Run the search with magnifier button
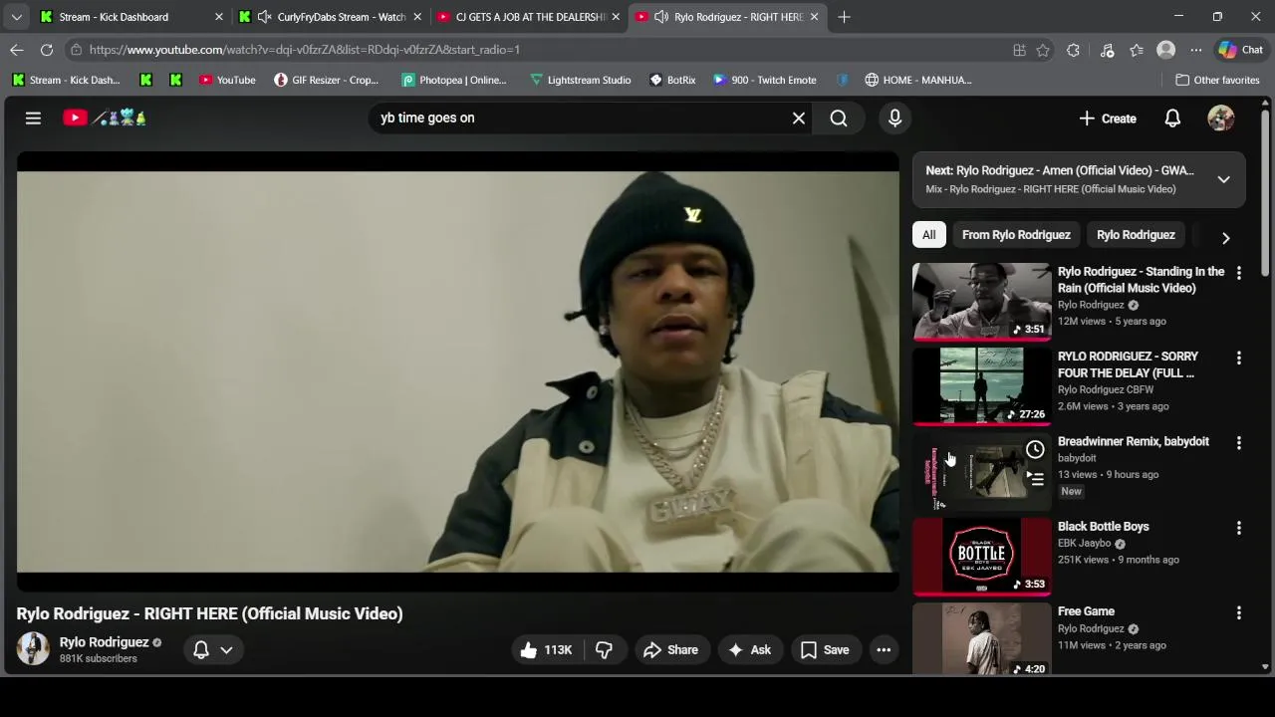The image size is (1275, 717). coord(839,118)
